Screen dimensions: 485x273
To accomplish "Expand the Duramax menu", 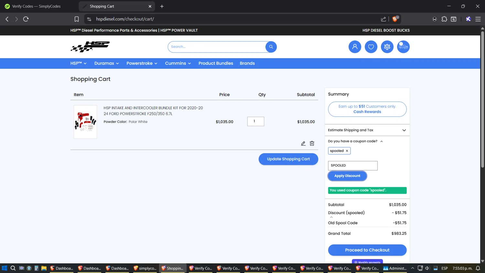I will coord(107,63).
